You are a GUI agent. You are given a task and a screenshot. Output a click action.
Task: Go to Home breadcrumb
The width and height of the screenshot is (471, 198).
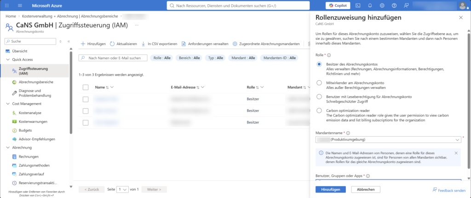[x=11, y=16]
